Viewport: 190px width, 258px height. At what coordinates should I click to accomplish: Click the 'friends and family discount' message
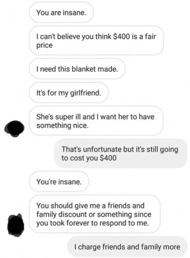(x=95, y=214)
